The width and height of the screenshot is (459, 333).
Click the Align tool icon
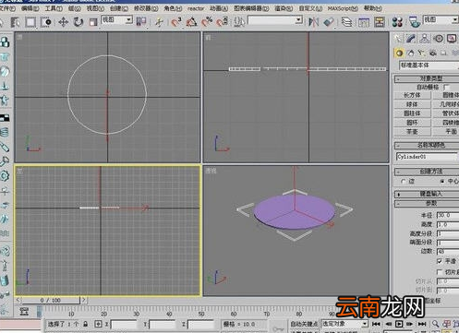(329, 22)
